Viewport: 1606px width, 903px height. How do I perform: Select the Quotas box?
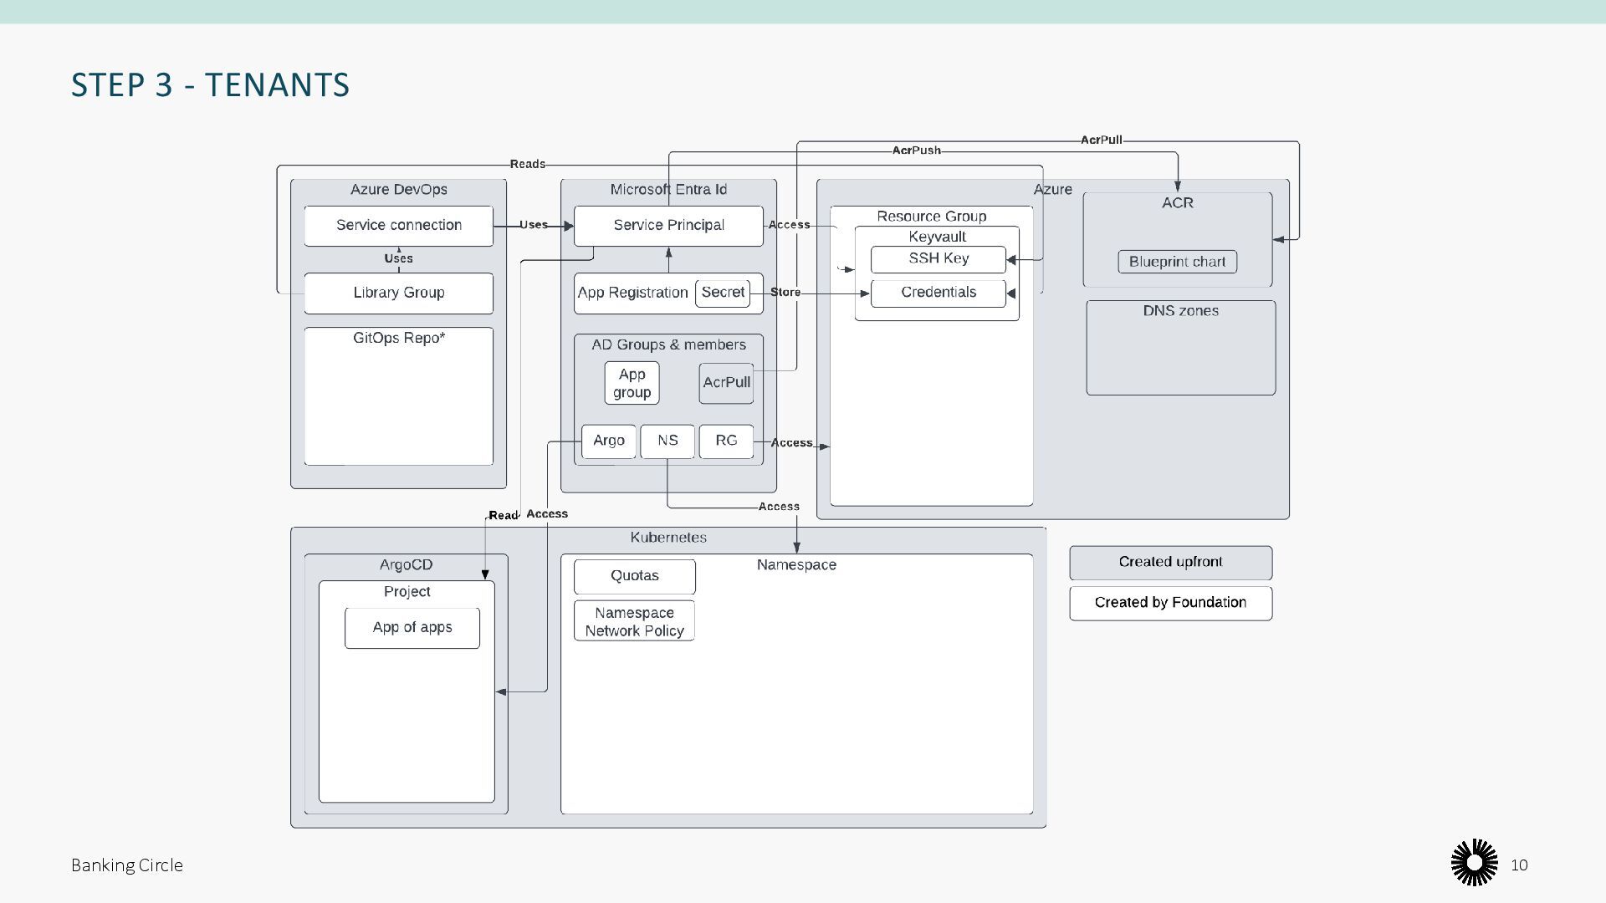634,576
